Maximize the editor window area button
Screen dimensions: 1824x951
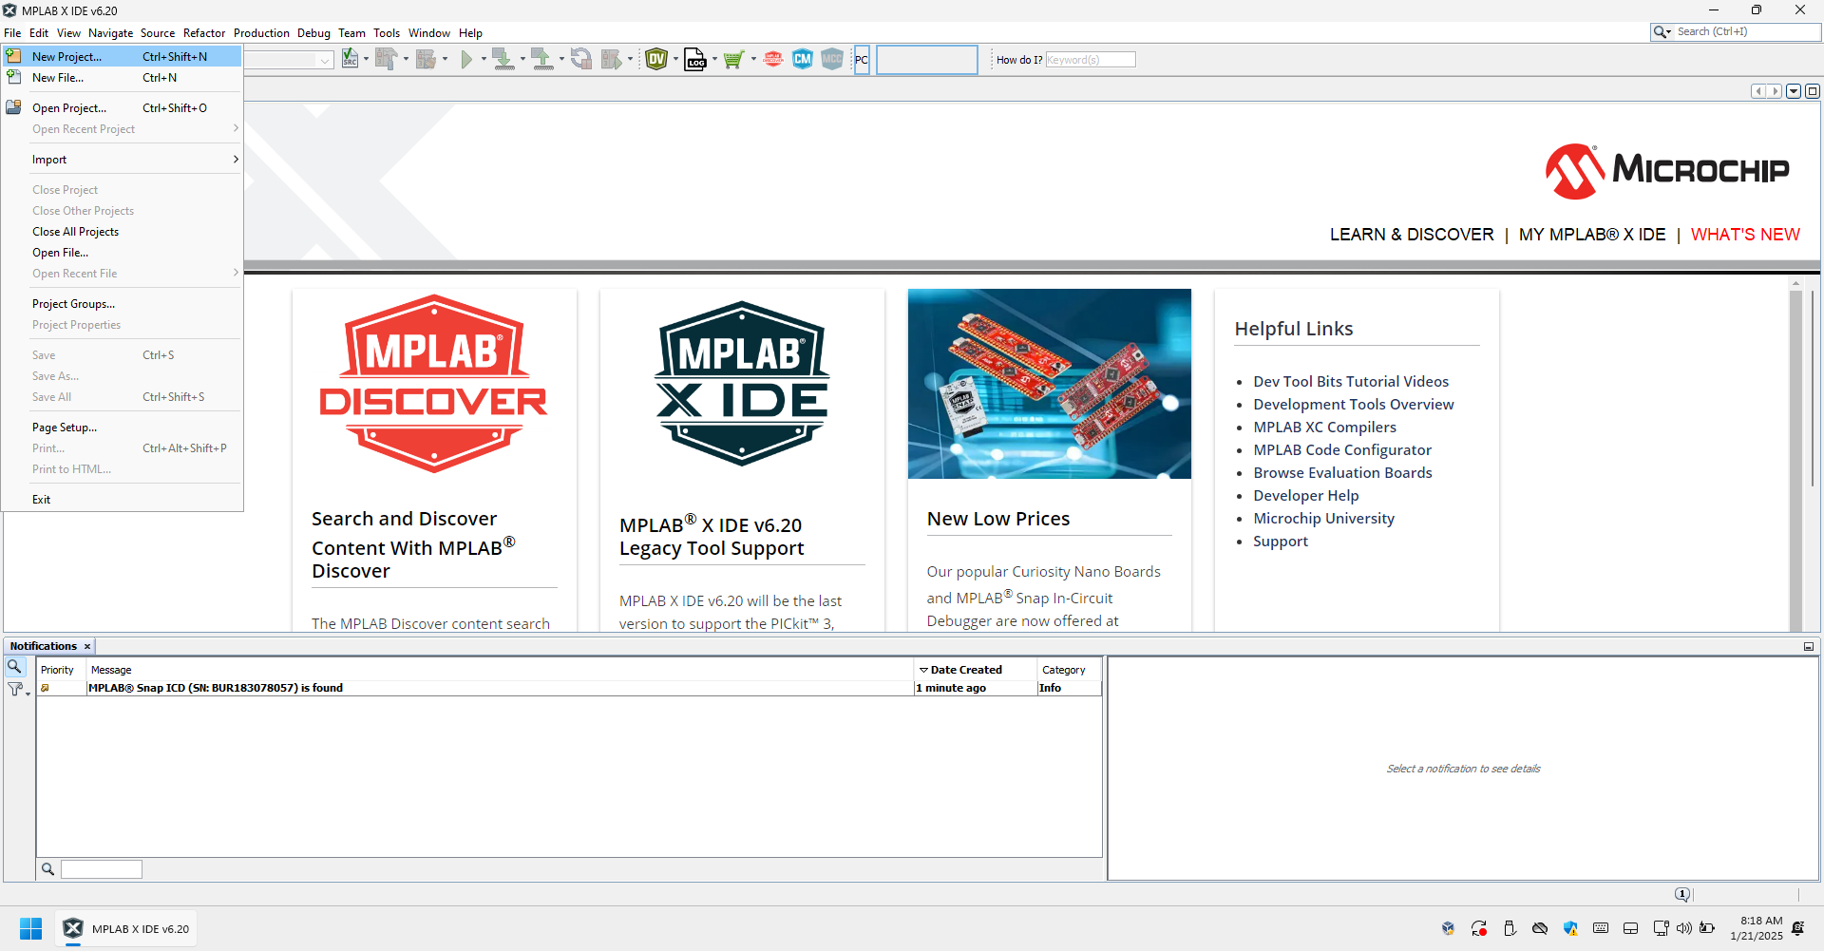pos(1813,91)
